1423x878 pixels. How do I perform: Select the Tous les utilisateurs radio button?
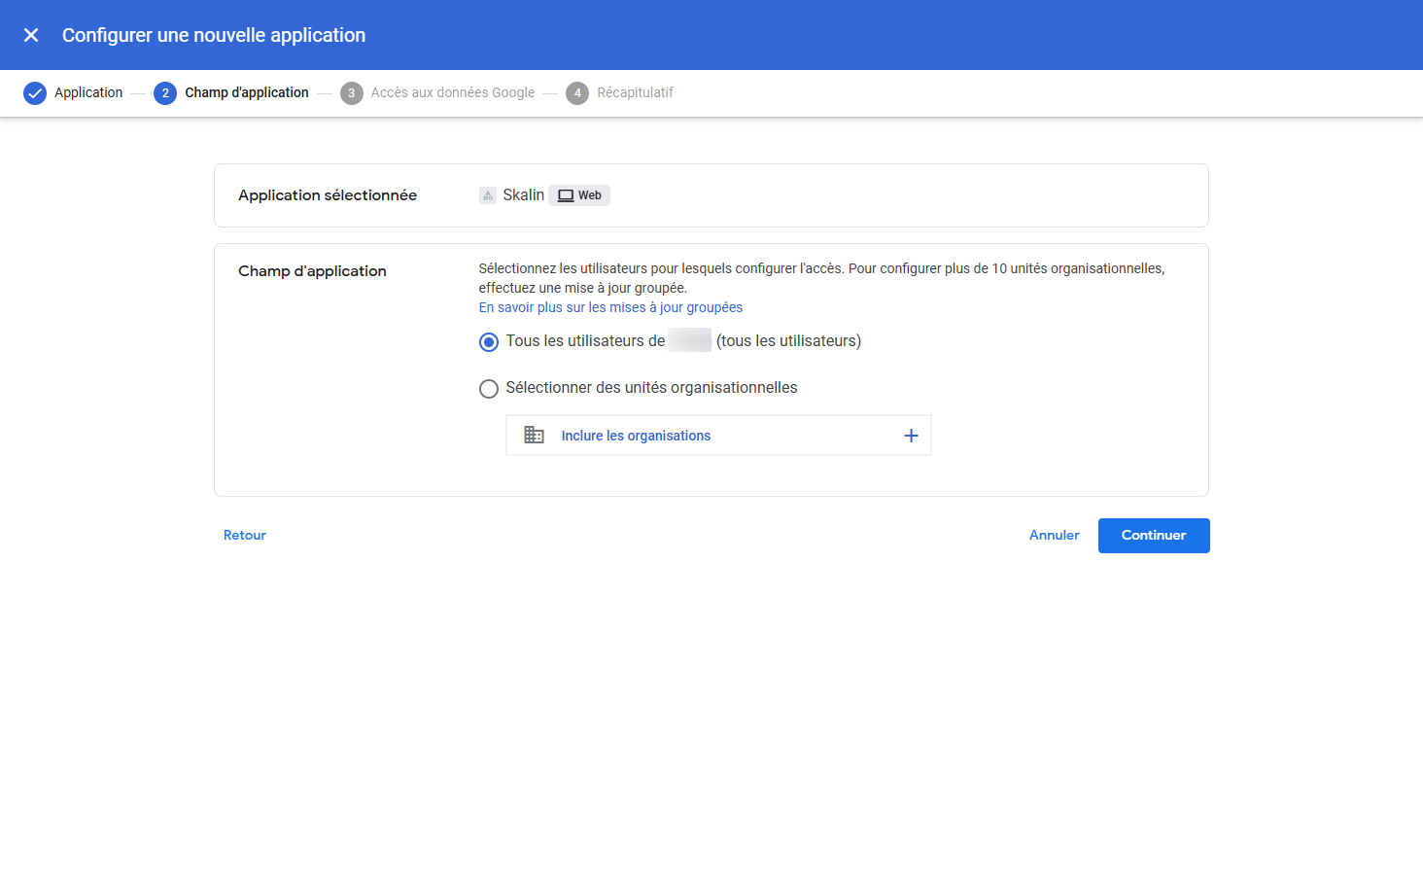(489, 342)
